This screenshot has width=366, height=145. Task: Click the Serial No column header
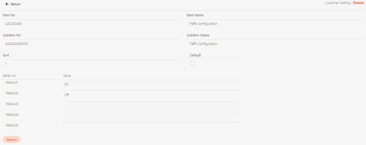click(9, 76)
